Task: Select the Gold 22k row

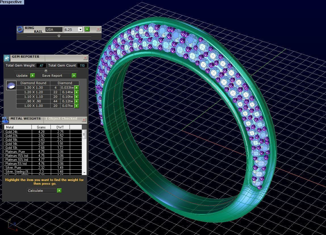Action: pos(43,136)
